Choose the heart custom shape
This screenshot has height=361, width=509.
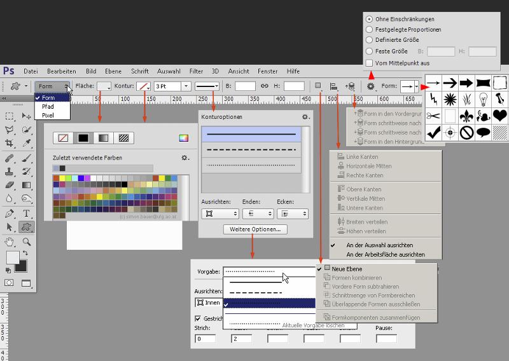(x=500, y=116)
